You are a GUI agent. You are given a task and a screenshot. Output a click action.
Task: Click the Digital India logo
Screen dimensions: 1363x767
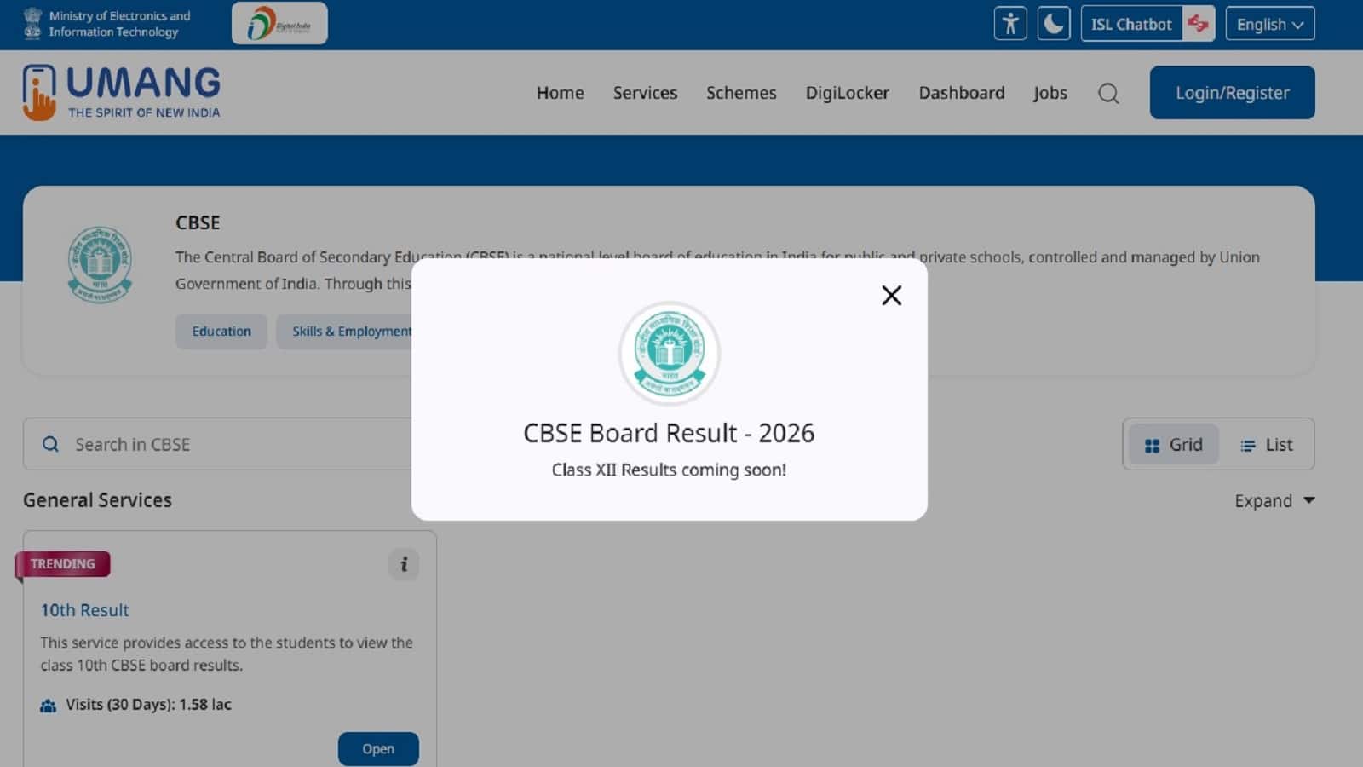[x=279, y=23]
